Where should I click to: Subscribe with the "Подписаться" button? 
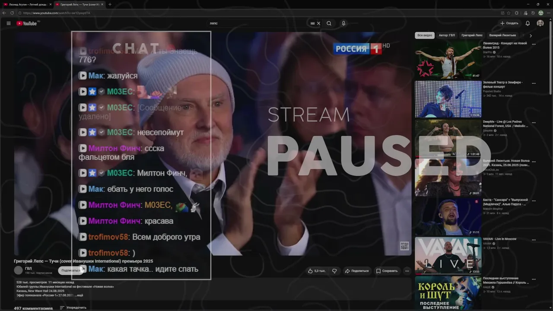(70, 270)
